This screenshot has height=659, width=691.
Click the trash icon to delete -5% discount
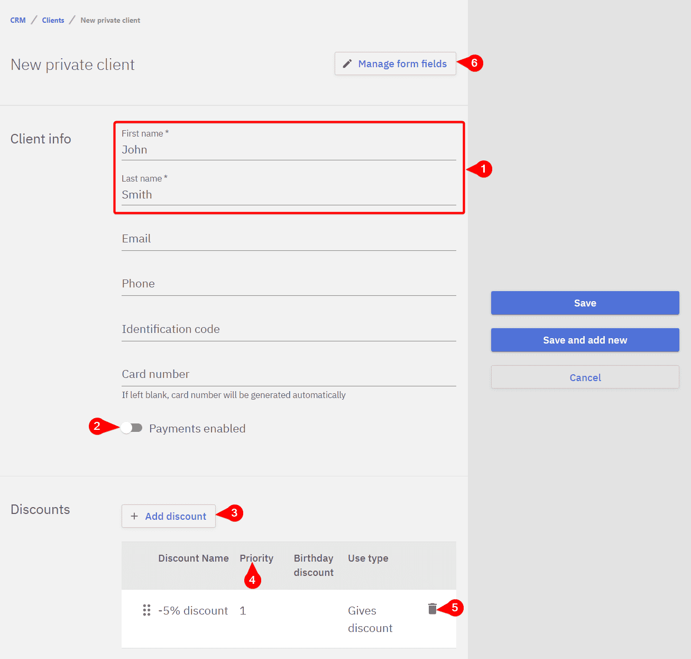pyautogui.click(x=432, y=609)
